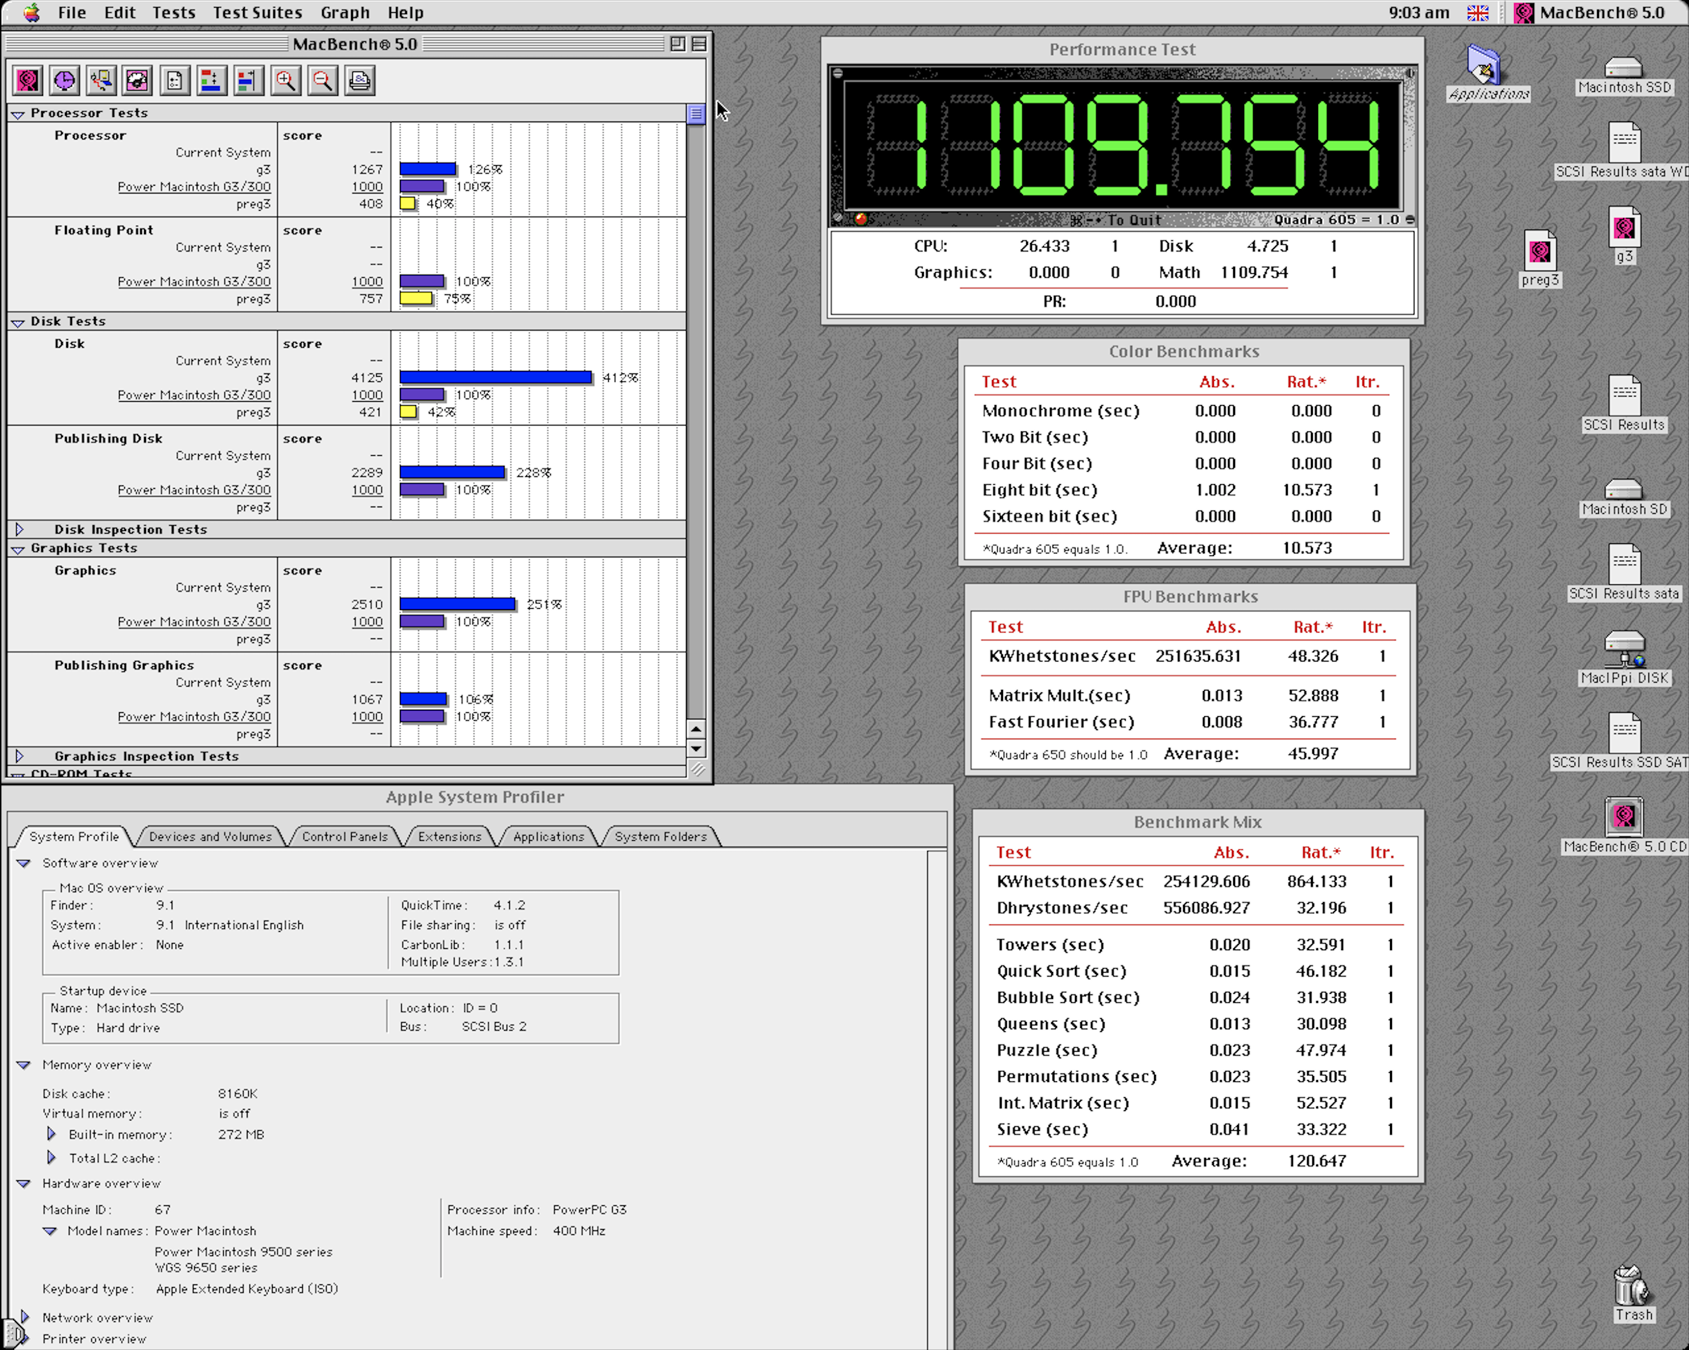Click the print results toolbar icon
1689x1350 pixels.
coord(359,81)
